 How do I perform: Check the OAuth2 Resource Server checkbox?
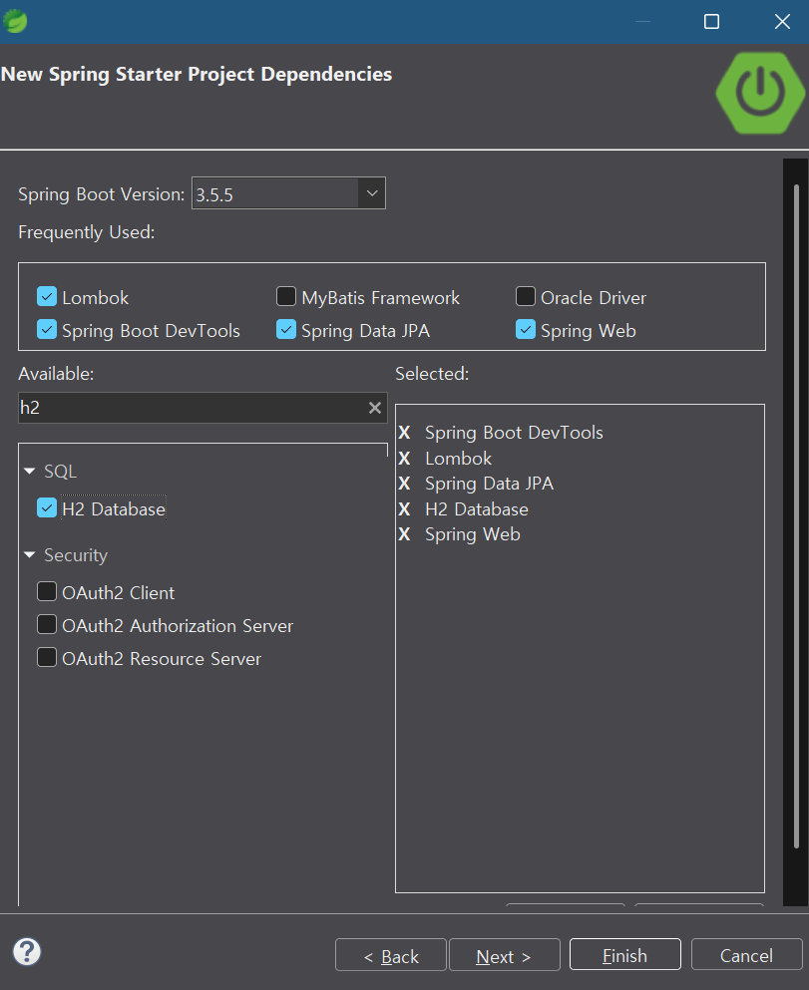[47, 657]
